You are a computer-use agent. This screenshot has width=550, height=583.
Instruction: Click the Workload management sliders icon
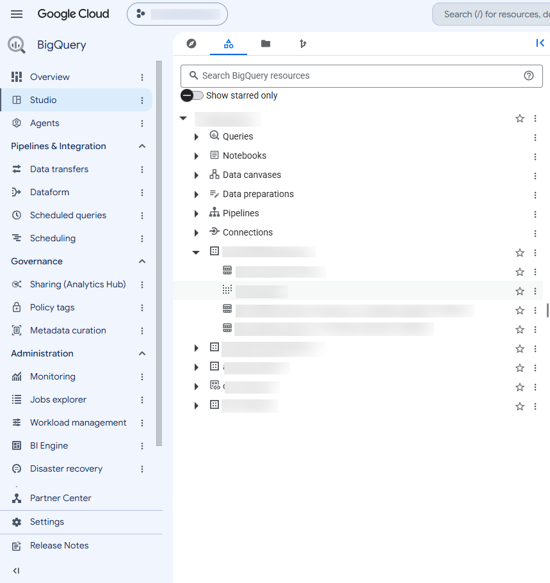click(17, 423)
